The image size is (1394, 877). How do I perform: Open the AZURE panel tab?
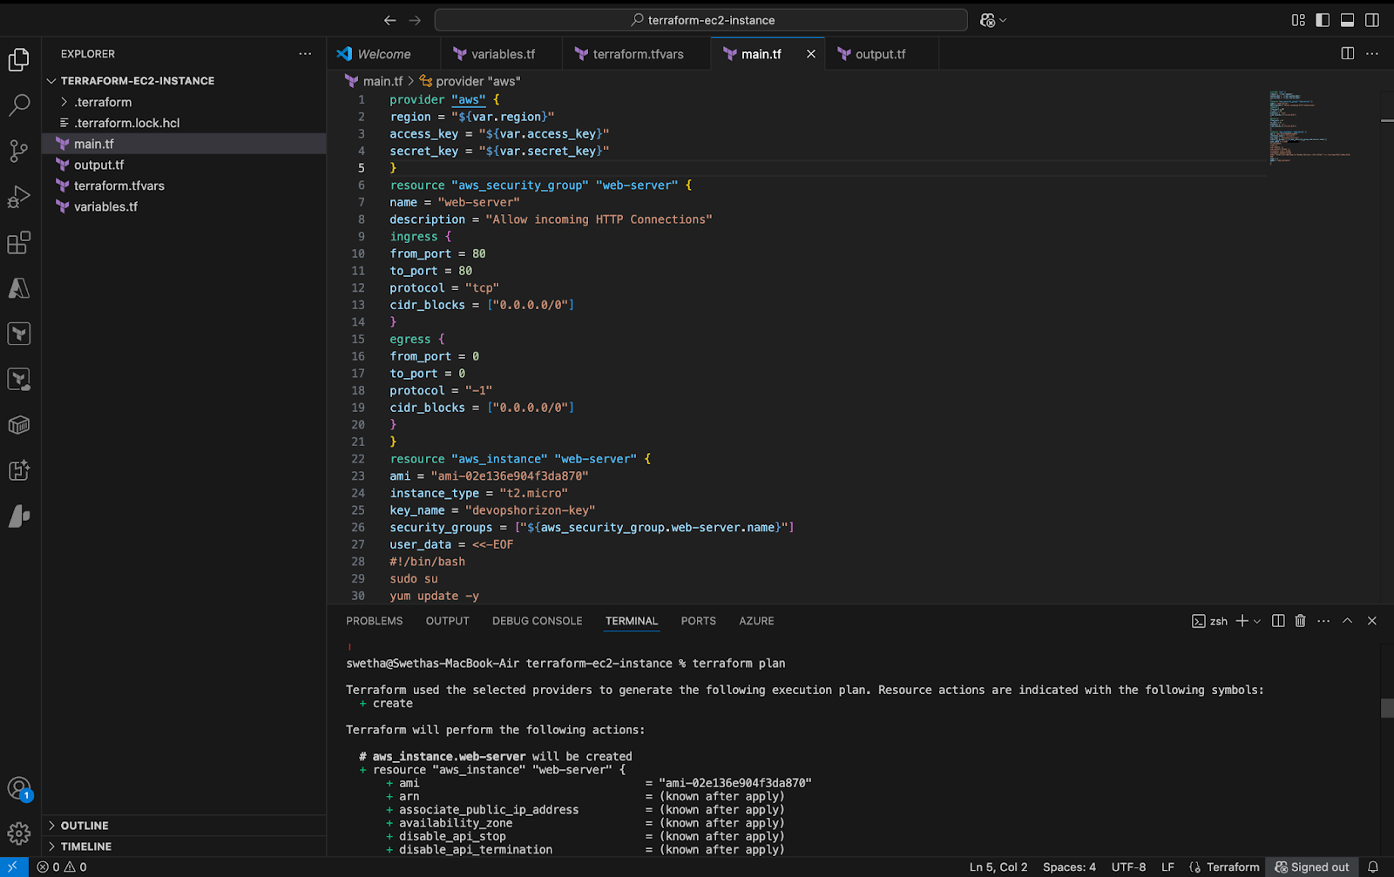[756, 621]
